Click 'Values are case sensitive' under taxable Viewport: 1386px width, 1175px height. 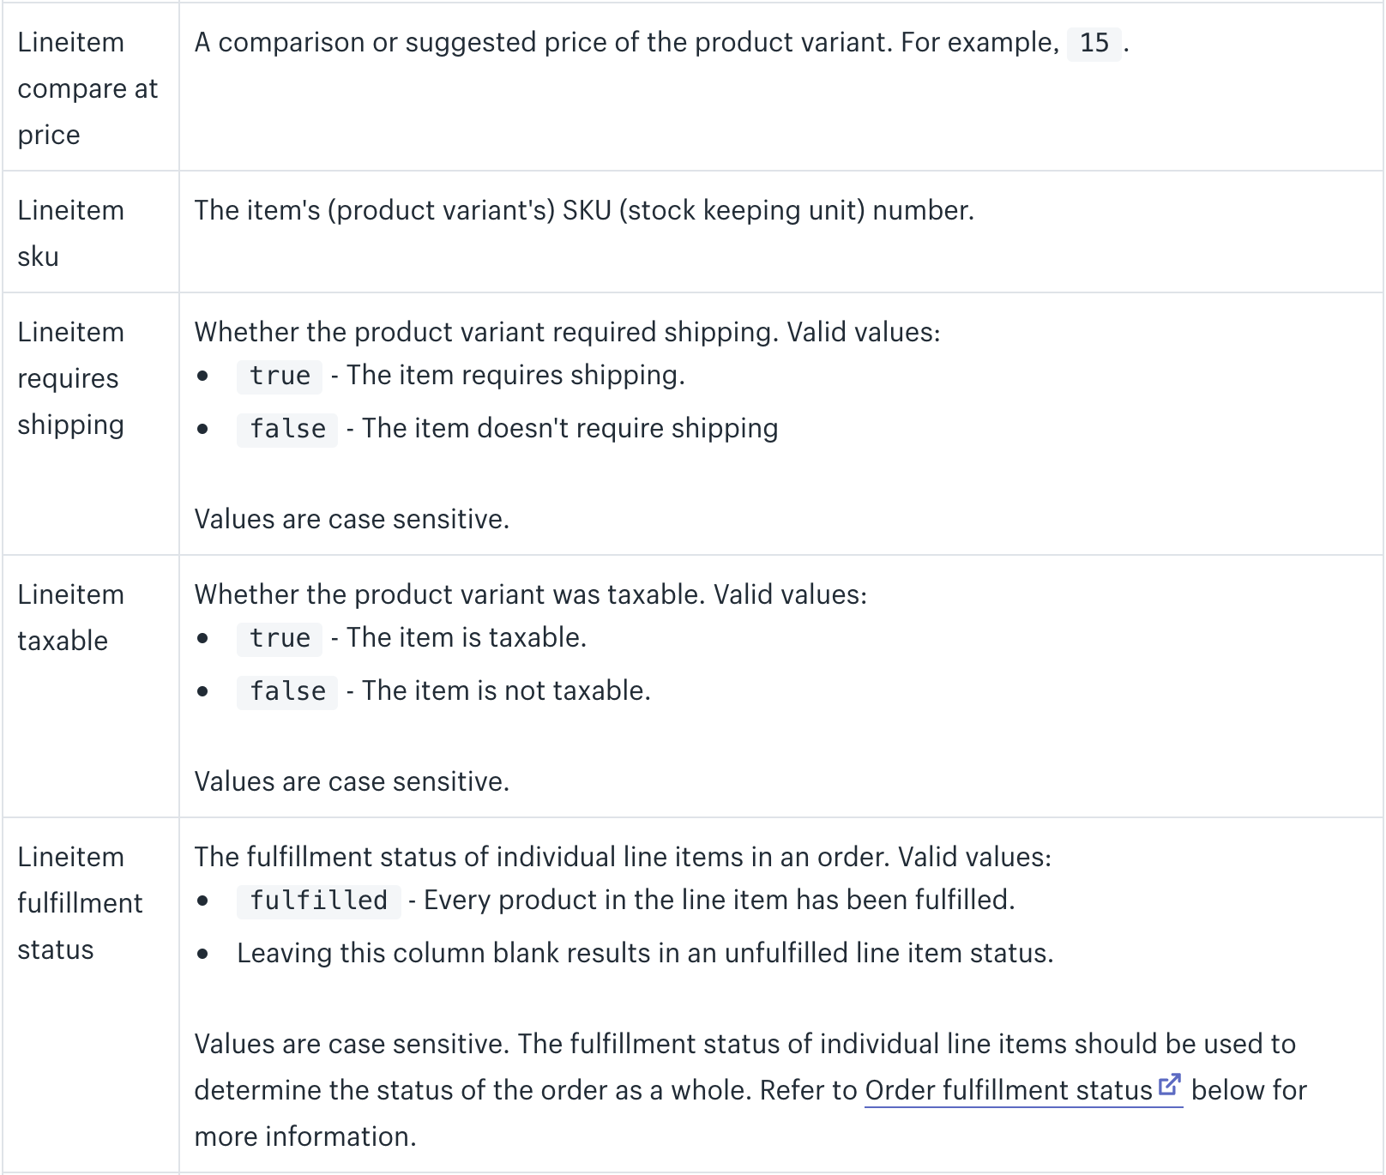[352, 781]
